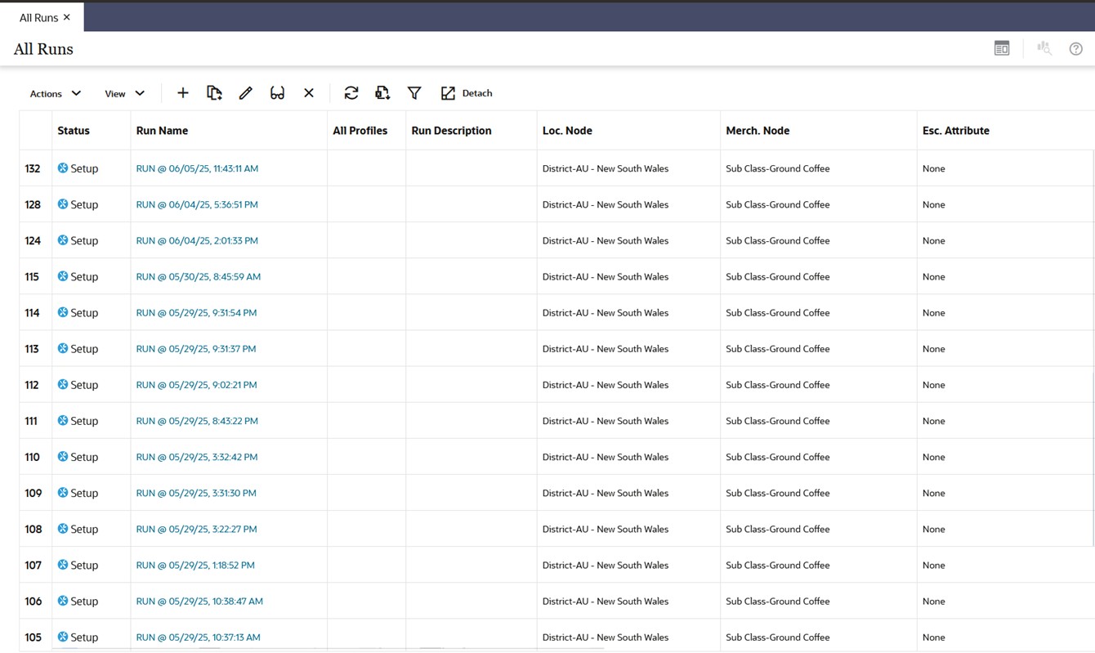
Task: Click the Create (plus) icon in the toolbar
Action: [x=183, y=93]
